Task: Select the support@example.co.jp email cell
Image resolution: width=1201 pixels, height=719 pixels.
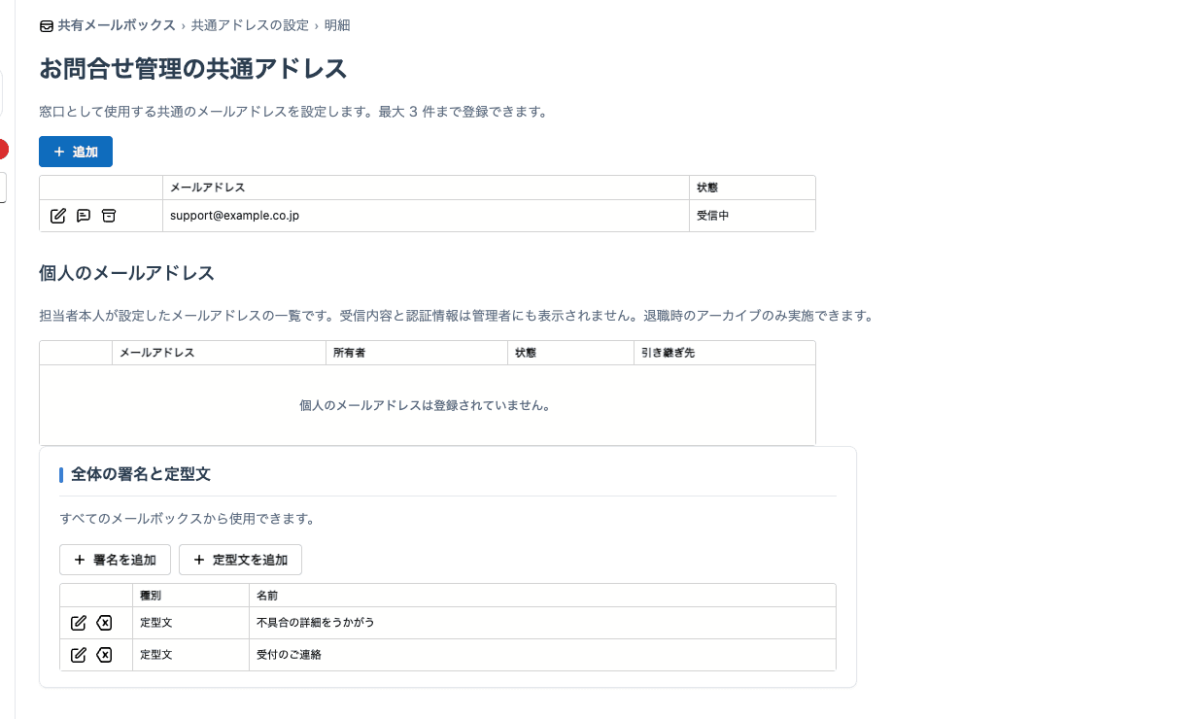Action: tap(426, 216)
